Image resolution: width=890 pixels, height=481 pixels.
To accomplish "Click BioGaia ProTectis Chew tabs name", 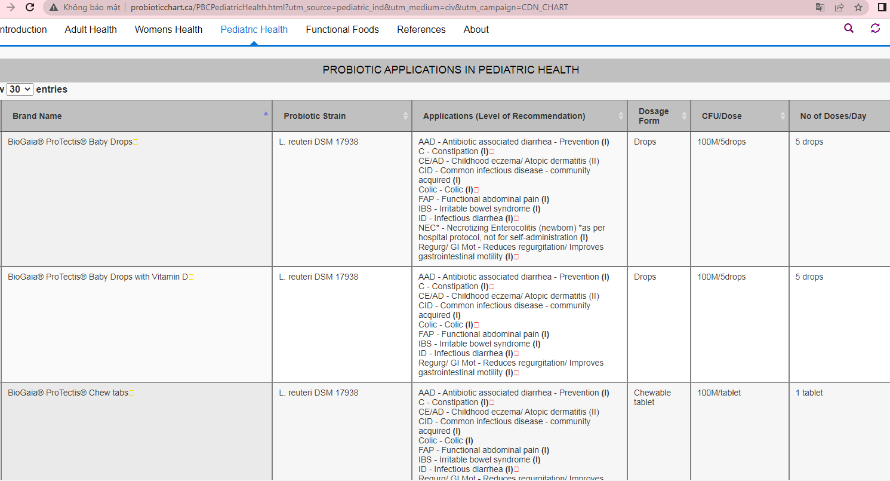I will click(68, 393).
